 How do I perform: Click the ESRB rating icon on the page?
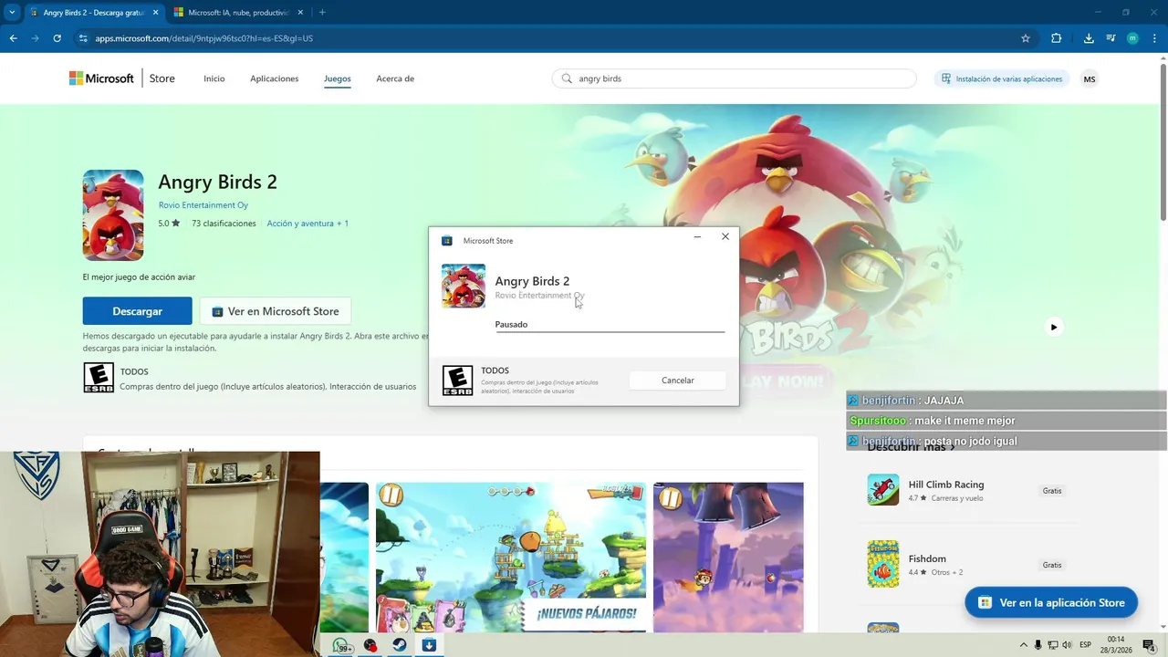click(99, 378)
